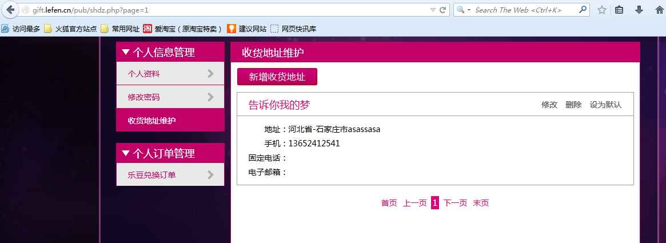Click 删除 to remove the address
Viewport: 666px width, 243px height.
point(573,105)
